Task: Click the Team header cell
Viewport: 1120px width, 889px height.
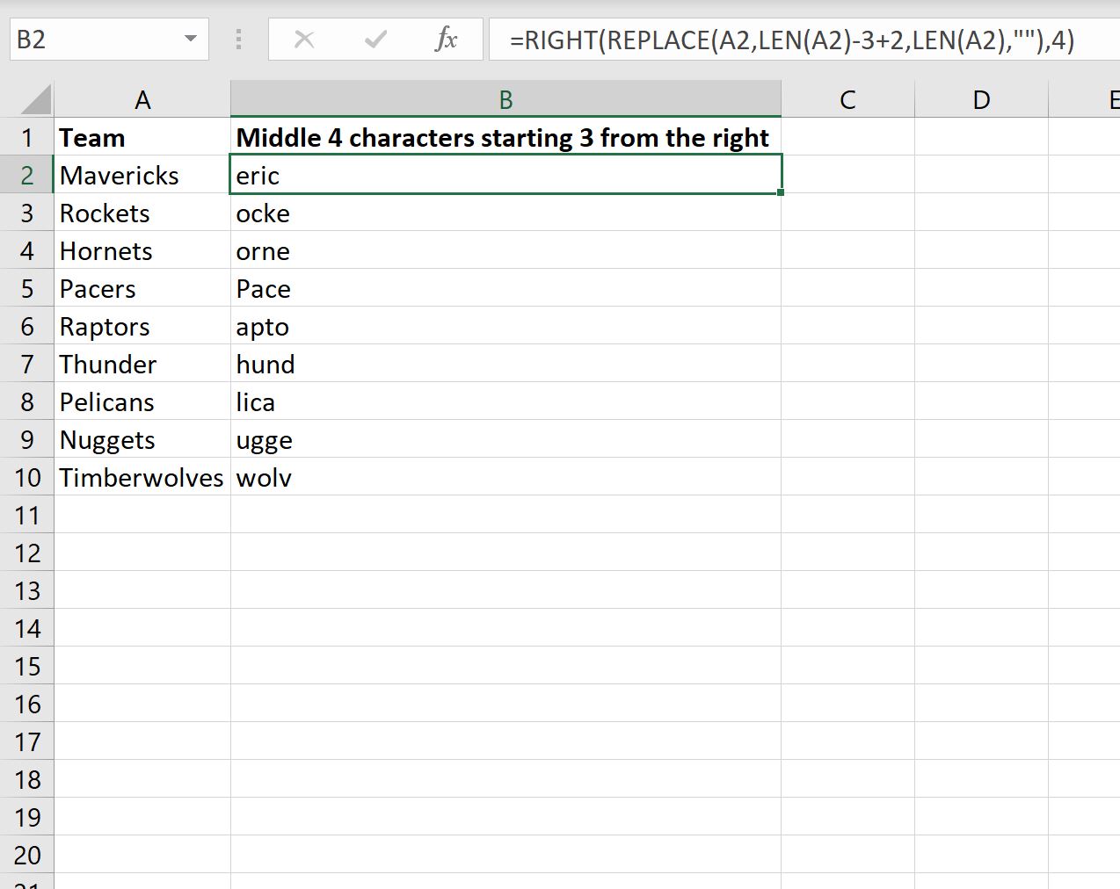Action: coord(142,137)
